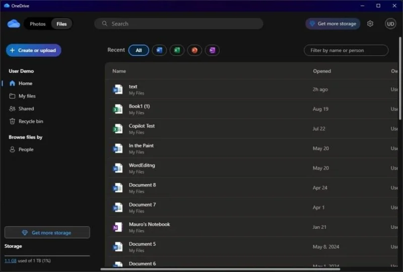Sort by the Opened column header

coord(322,71)
